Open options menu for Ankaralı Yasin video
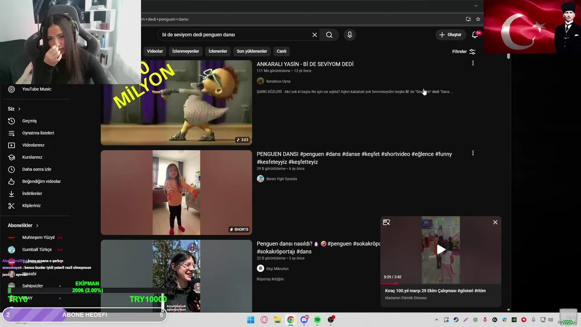The height and width of the screenshot is (327, 581). 473,64
